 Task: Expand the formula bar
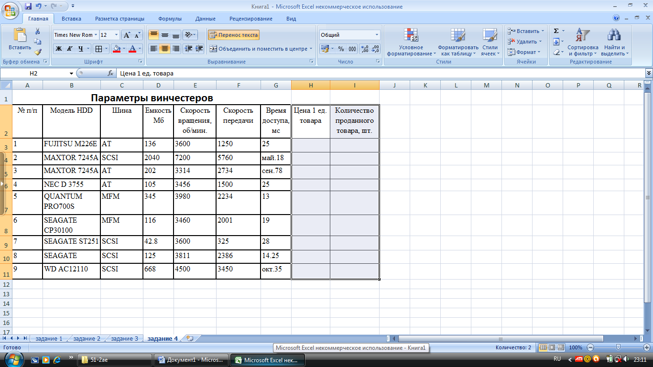point(649,73)
